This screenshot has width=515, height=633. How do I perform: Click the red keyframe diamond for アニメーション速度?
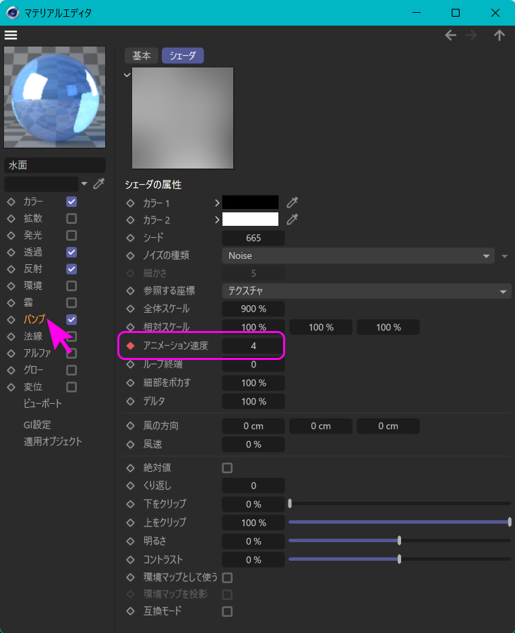131,346
